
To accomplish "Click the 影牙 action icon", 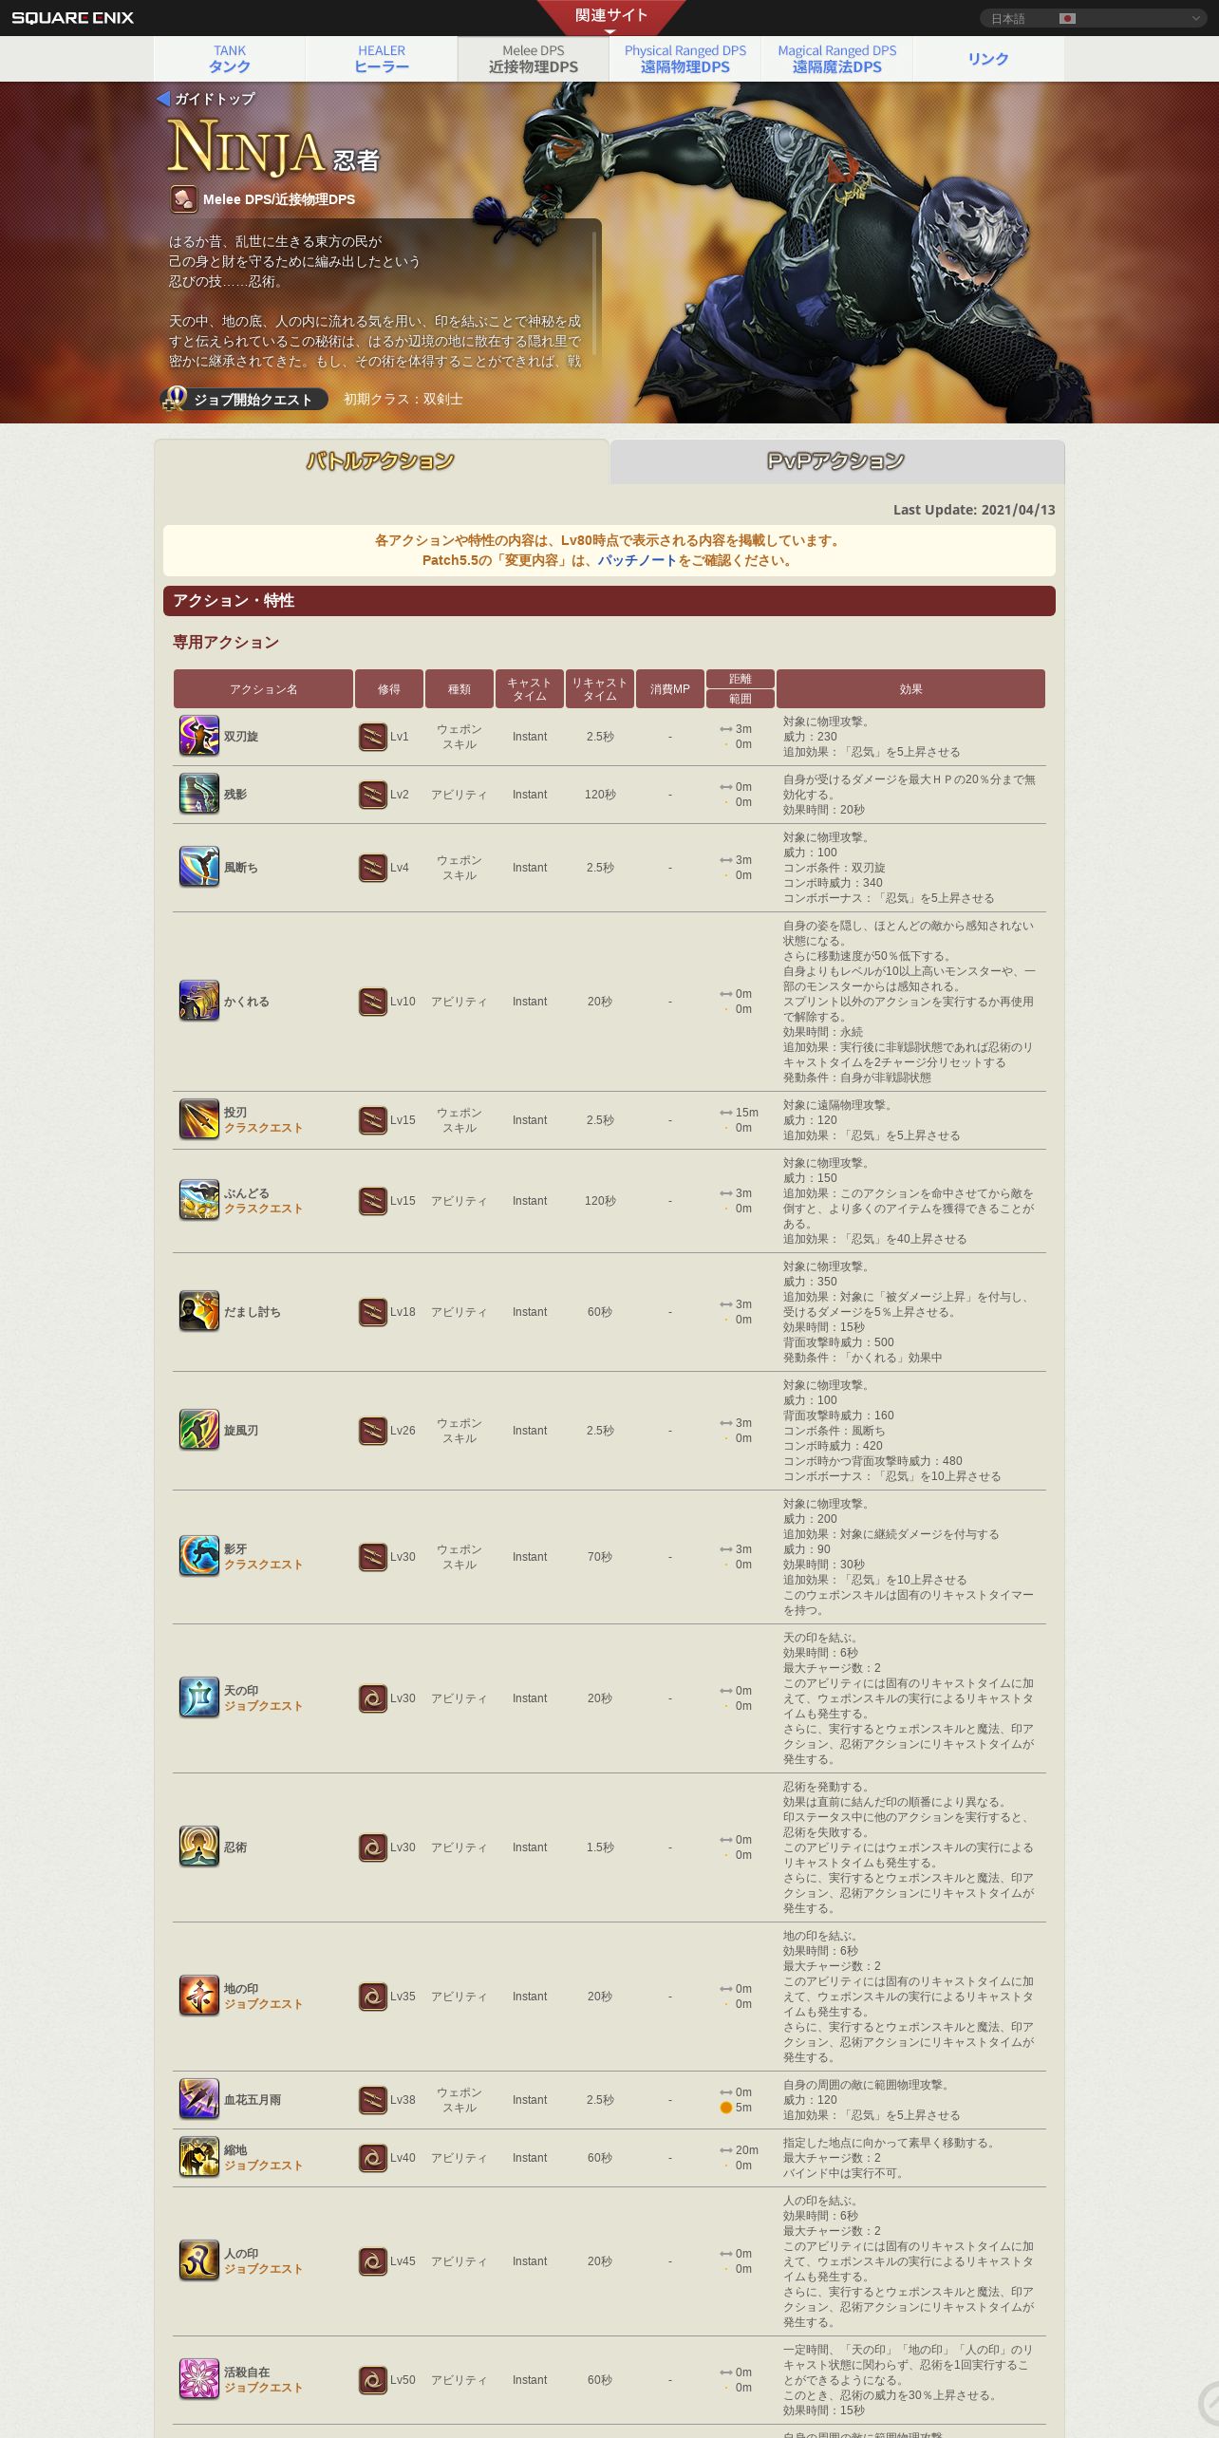I will click(199, 1556).
